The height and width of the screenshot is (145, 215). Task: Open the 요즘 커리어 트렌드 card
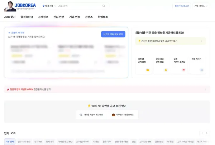click(x=180, y=65)
